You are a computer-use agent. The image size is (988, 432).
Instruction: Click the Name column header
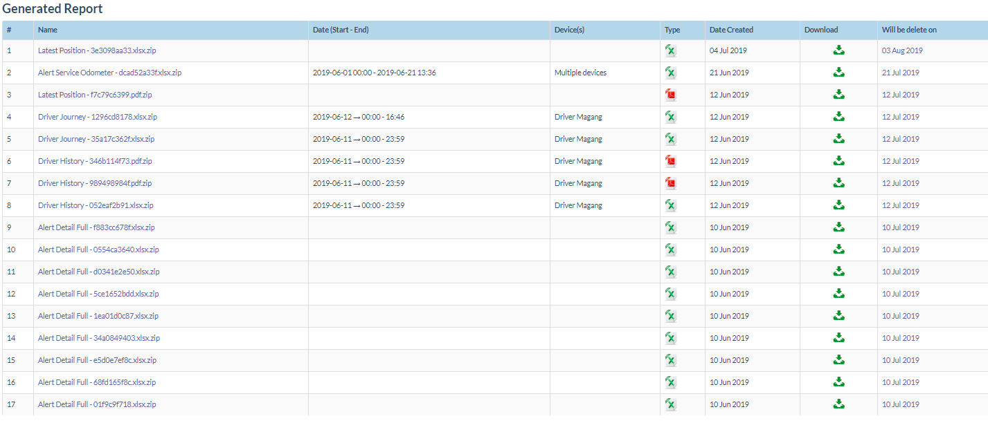click(48, 30)
